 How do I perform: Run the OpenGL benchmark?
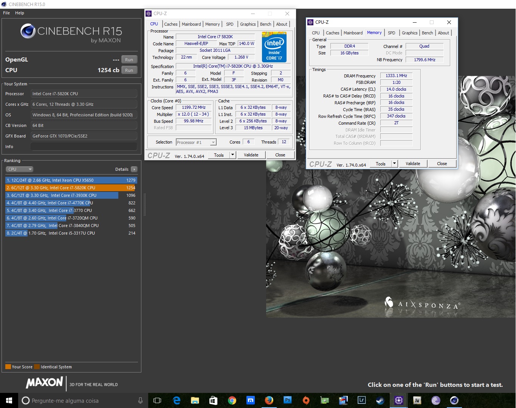pyautogui.click(x=129, y=60)
